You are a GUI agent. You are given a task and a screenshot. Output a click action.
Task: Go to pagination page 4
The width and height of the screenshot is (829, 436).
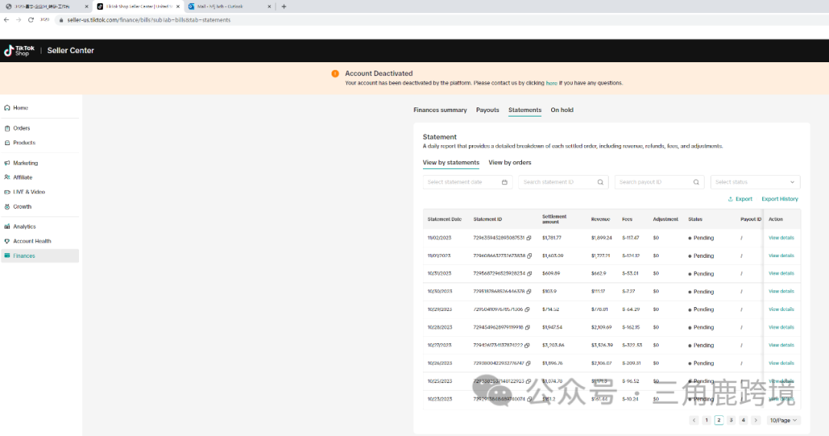click(x=743, y=421)
